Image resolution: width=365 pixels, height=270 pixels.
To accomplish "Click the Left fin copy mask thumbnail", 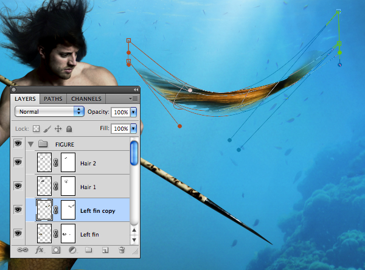I will pyautogui.click(x=68, y=210).
